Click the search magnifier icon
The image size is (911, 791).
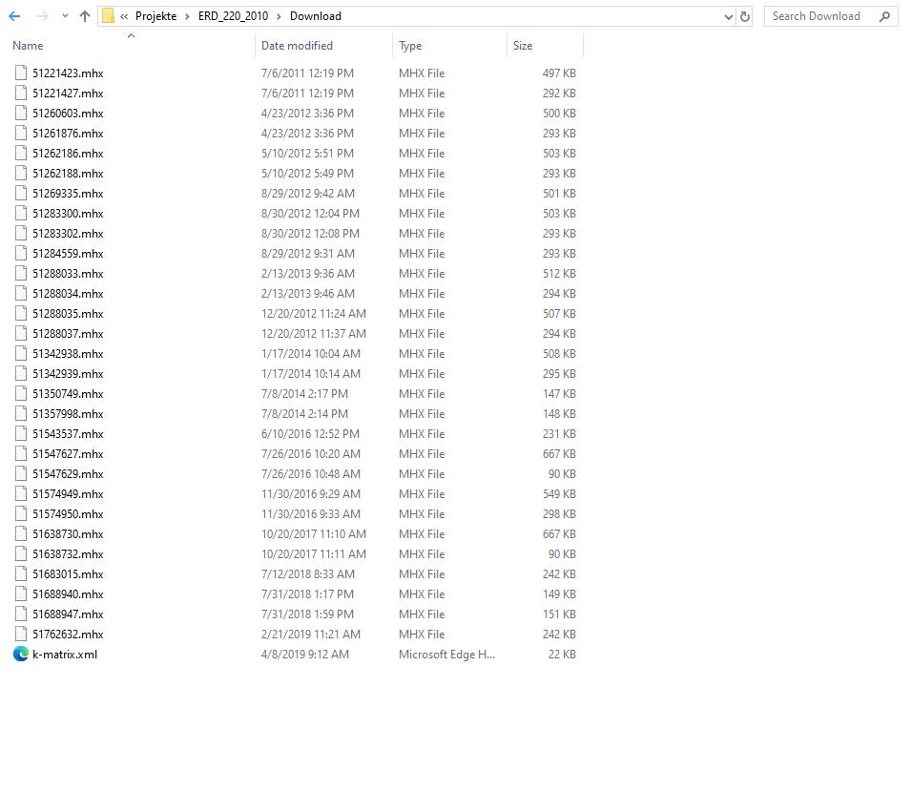click(x=885, y=16)
